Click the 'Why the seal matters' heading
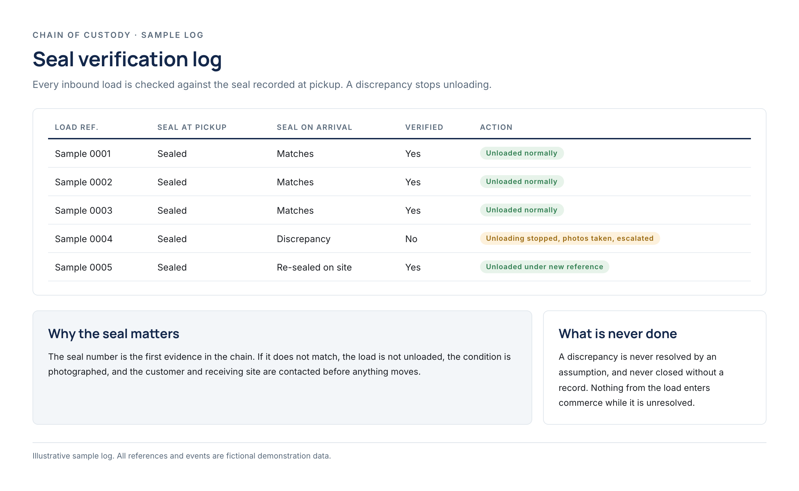This screenshot has width=799, height=491. point(113,334)
